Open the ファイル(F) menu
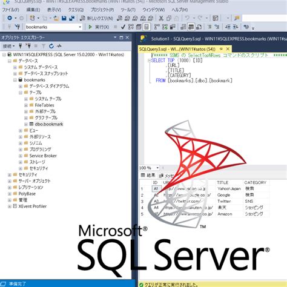Image resolution: width=287 pixels, height=287 pixels. click(x=10, y=10)
